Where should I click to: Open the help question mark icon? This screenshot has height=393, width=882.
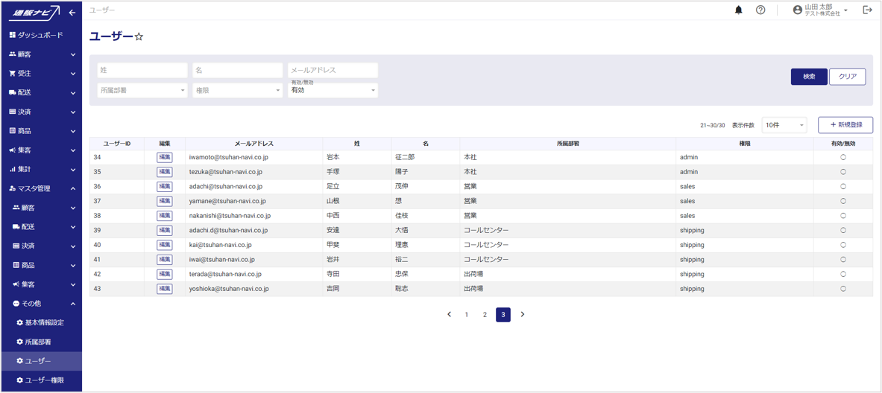tap(760, 10)
